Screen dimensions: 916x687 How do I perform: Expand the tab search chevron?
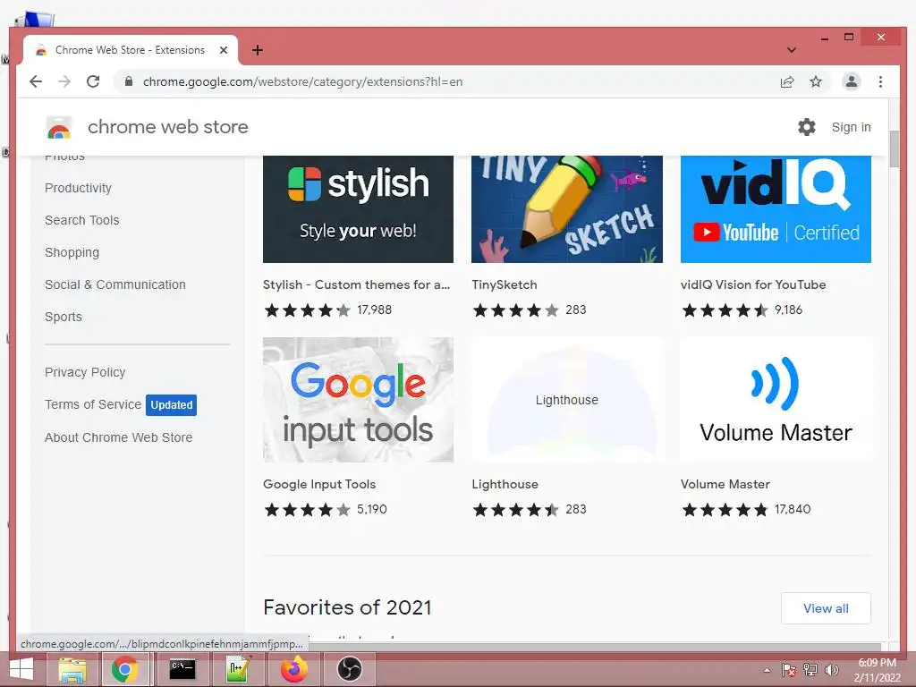[792, 50]
